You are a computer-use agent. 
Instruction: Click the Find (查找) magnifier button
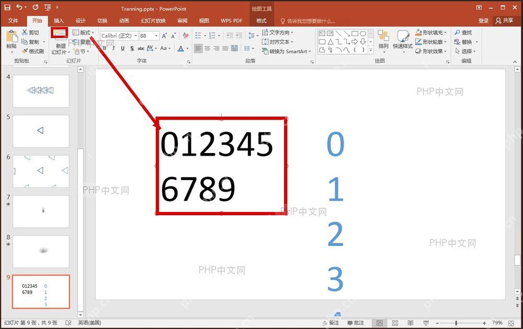click(463, 32)
